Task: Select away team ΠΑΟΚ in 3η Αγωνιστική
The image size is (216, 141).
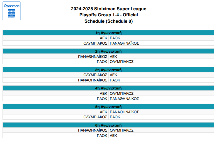Action: (x=115, y=80)
